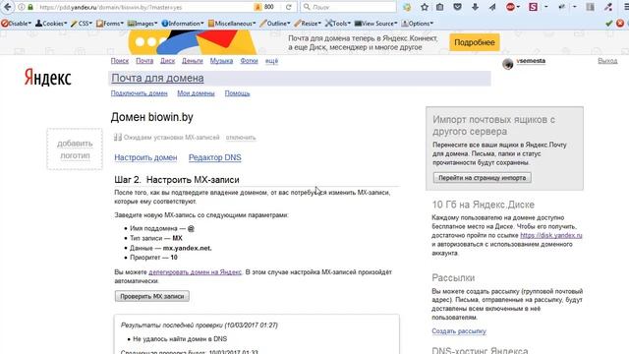Open the Outline dropdown menu
Image resolution: width=629 pixels, height=354 pixels.
[x=275, y=24]
